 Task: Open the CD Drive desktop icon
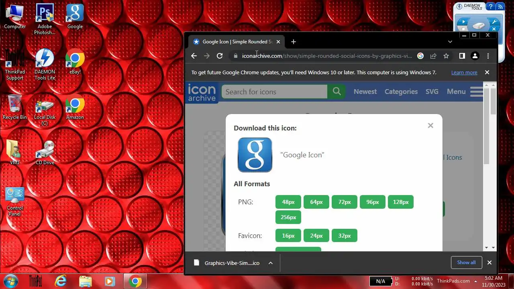pos(45,153)
